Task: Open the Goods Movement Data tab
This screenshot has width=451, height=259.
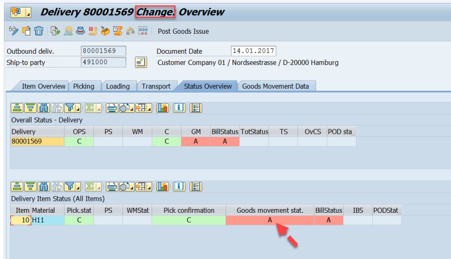Action: (275, 86)
